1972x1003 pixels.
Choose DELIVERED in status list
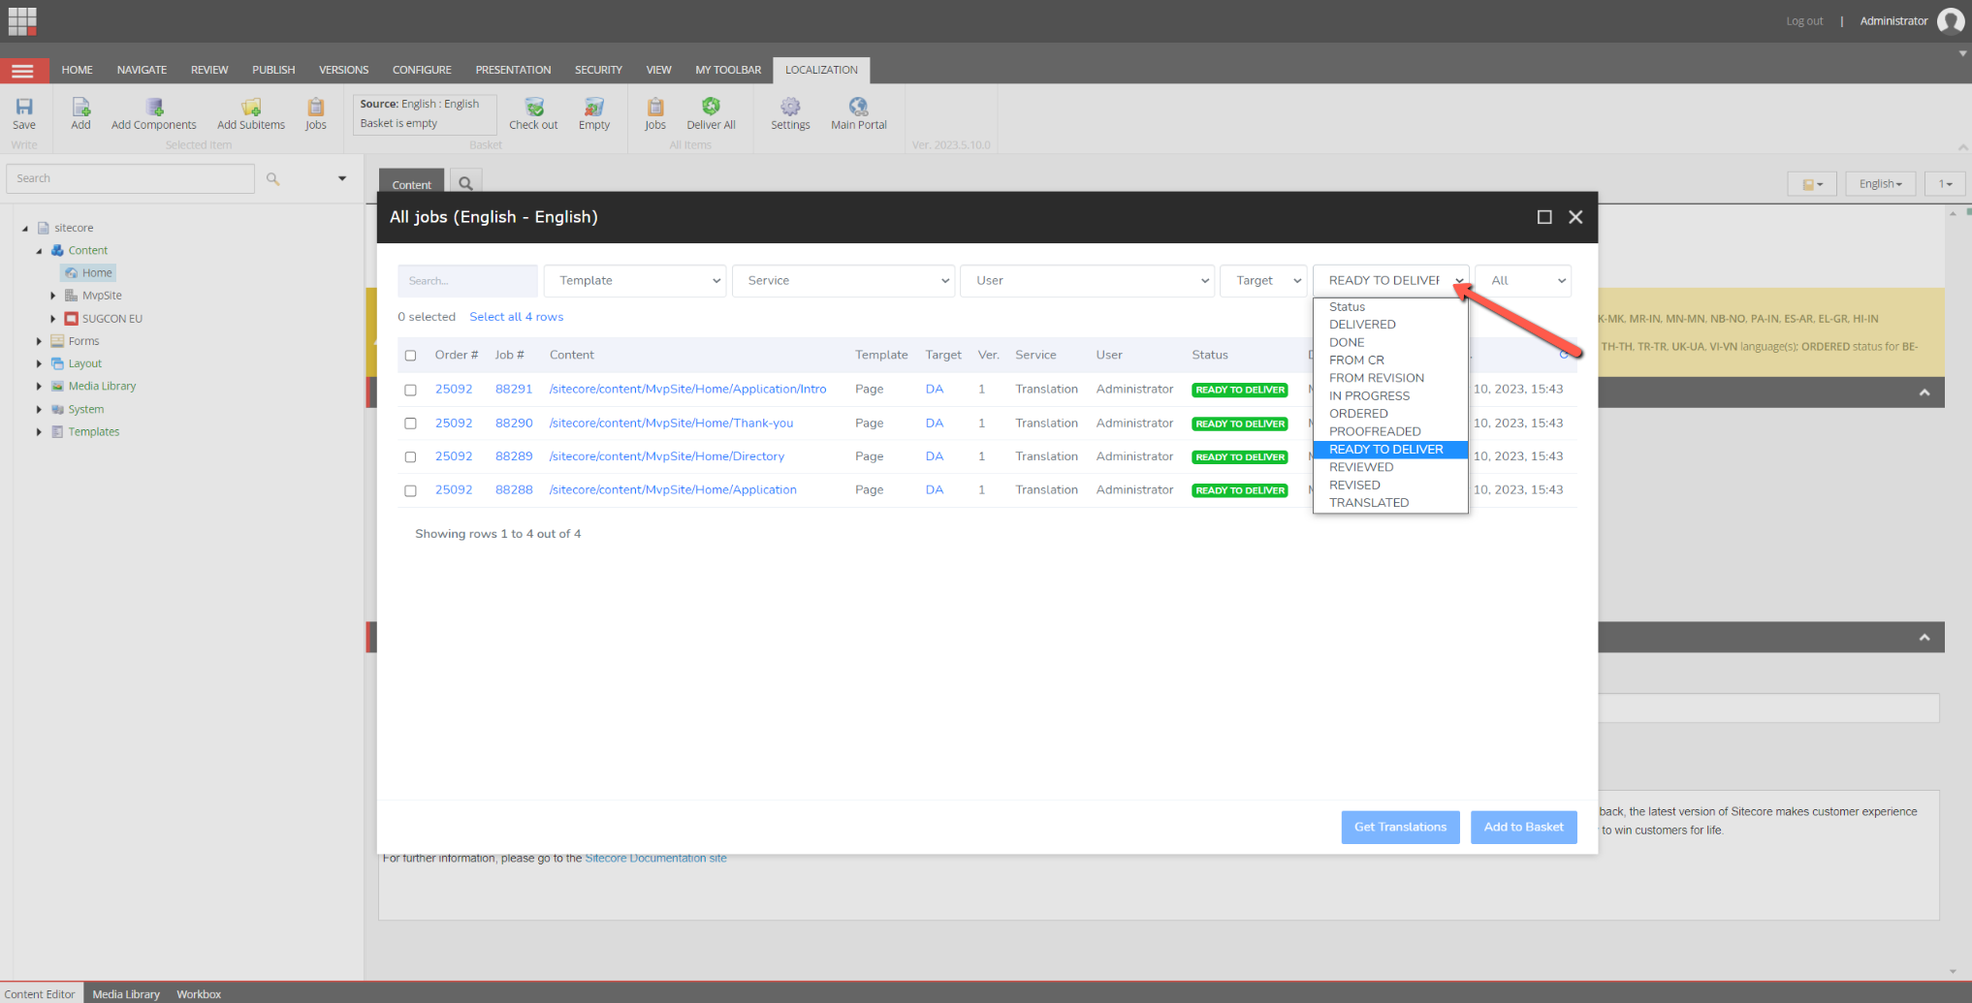(x=1390, y=325)
